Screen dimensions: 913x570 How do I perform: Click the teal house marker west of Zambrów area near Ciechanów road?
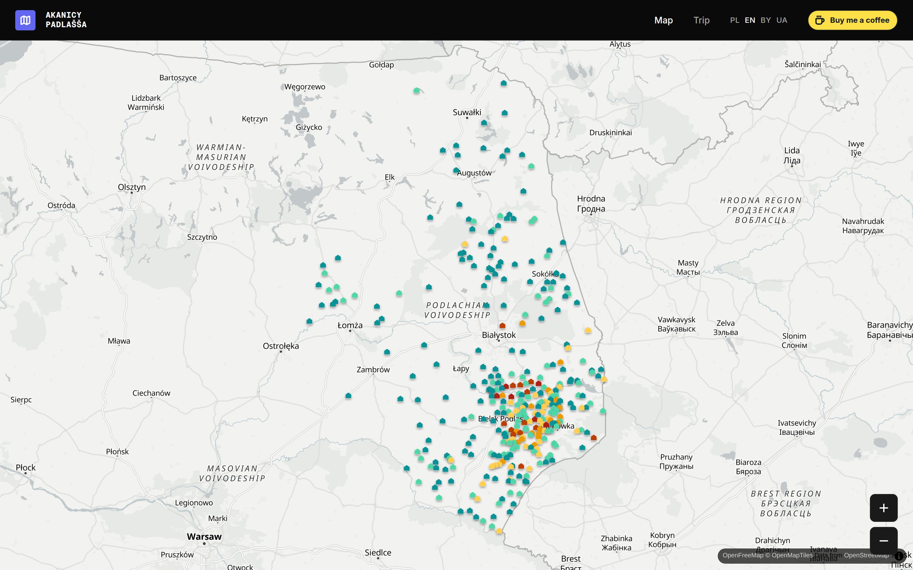click(x=348, y=396)
